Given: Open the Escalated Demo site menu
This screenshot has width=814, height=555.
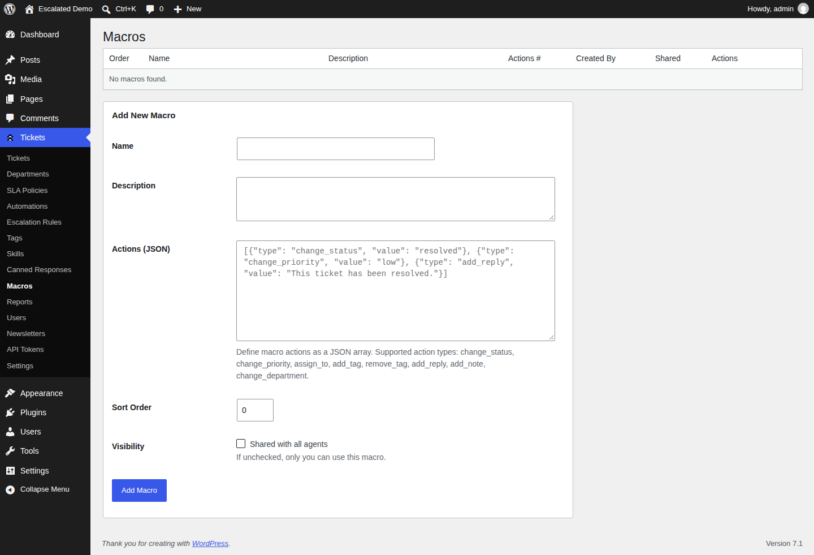Looking at the screenshot, I should click(59, 9).
